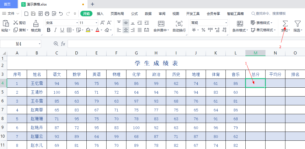Apply thousands separator format
This screenshot has height=149, width=305.
[x=210, y=30]
